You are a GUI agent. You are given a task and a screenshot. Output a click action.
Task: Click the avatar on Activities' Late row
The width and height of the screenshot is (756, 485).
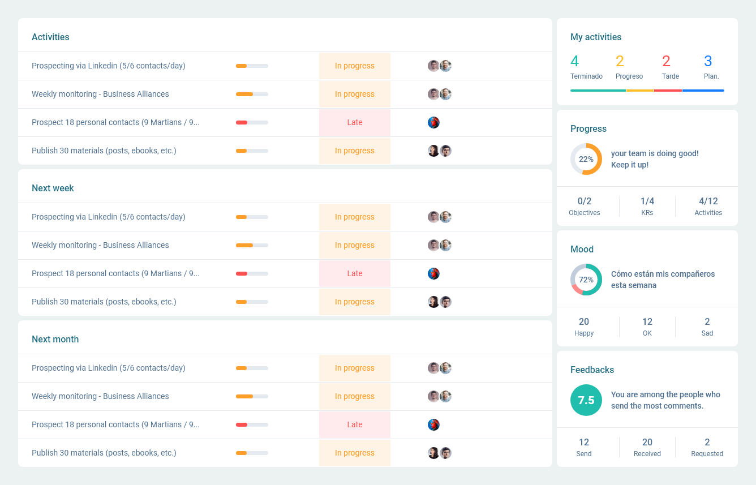433,123
